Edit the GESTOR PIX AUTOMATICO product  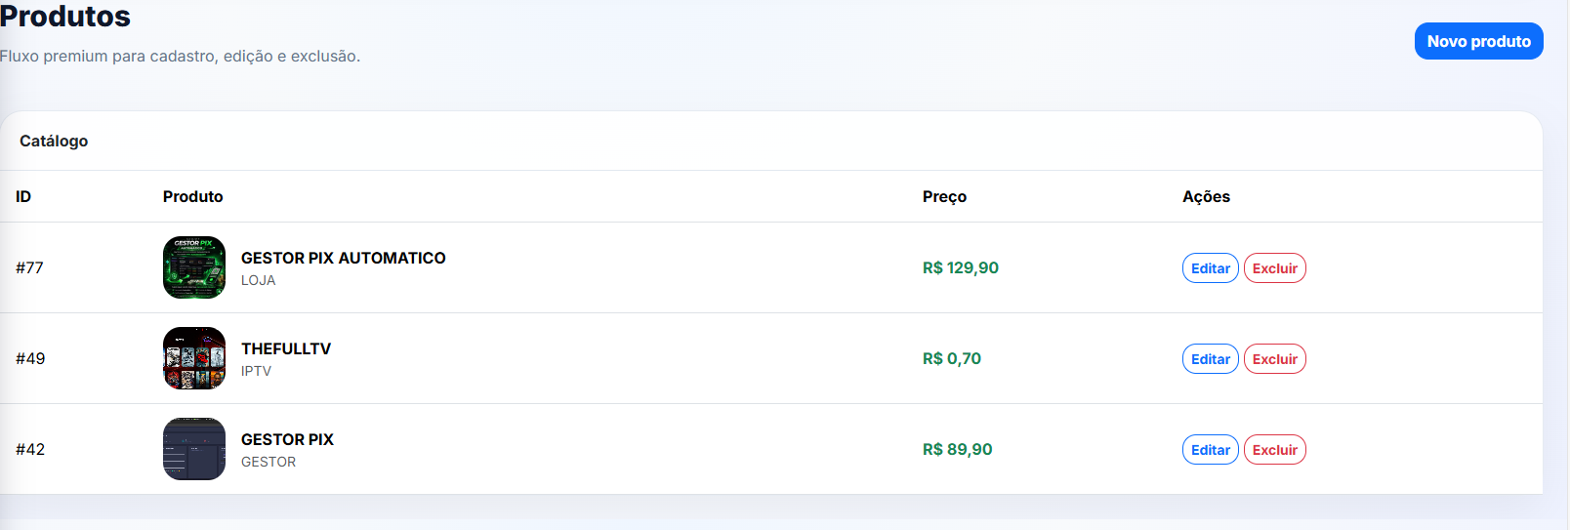click(x=1210, y=268)
